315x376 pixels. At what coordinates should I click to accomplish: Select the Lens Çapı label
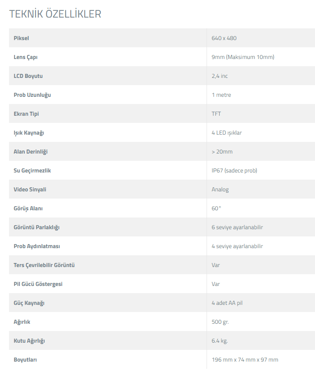pyautogui.click(x=25, y=57)
